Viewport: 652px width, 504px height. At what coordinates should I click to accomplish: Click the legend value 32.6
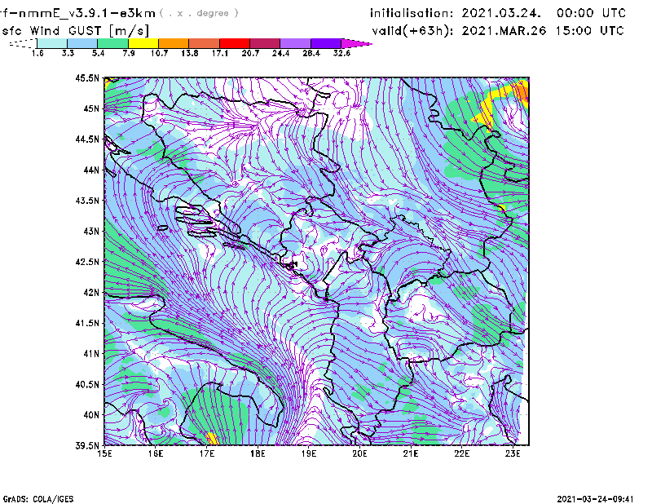coord(341,53)
